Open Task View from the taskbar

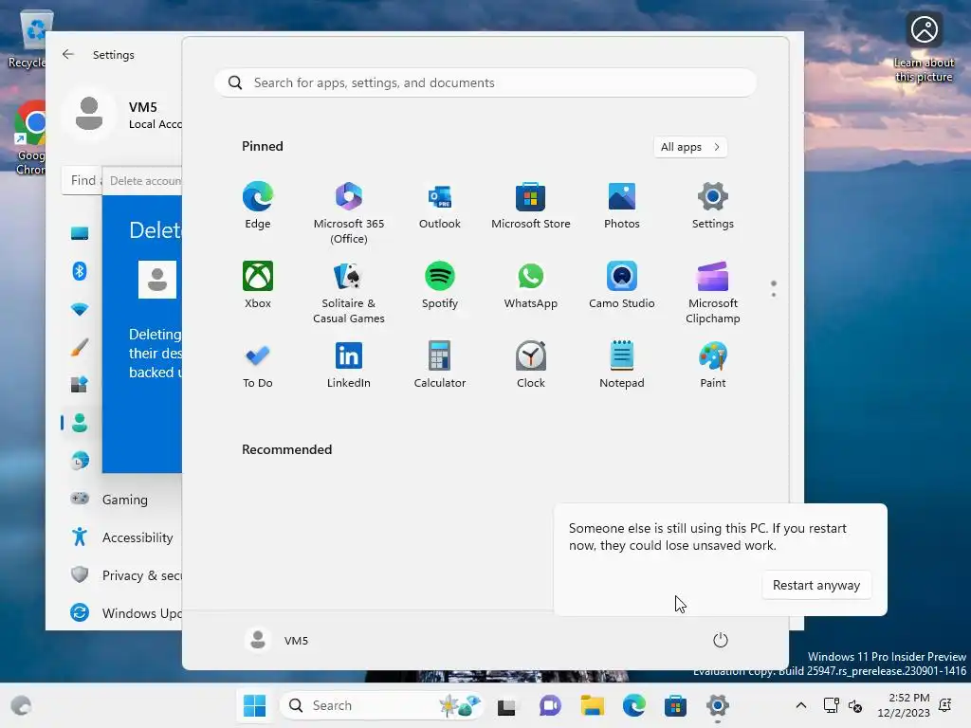[506, 705]
